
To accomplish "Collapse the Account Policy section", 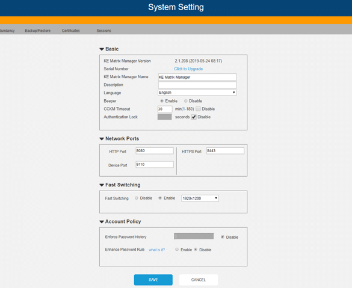I will point(102,222).
